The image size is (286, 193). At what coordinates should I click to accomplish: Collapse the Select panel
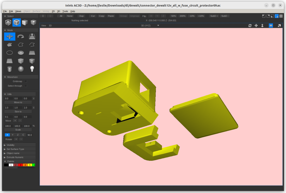tap(5, 16)
